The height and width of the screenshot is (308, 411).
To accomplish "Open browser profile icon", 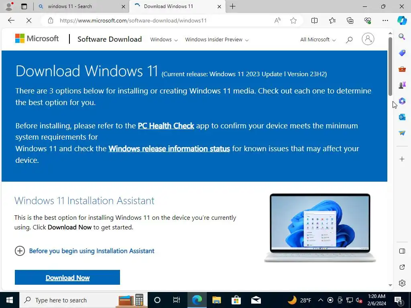I will (9, 6).
